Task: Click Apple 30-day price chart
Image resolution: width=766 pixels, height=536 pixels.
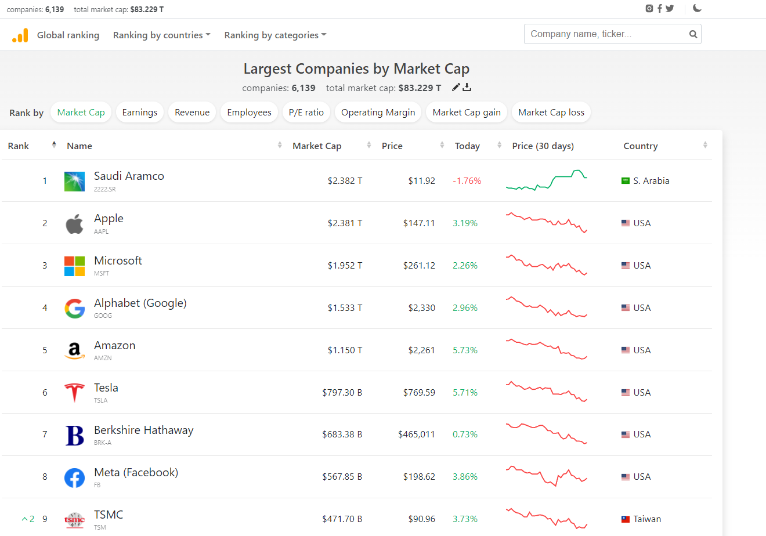Action: 547,223
